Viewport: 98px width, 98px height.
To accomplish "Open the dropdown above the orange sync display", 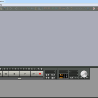I will (63, 72).
